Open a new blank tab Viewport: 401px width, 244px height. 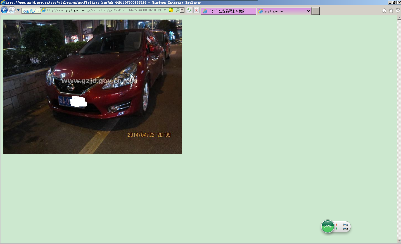point(316,11)
